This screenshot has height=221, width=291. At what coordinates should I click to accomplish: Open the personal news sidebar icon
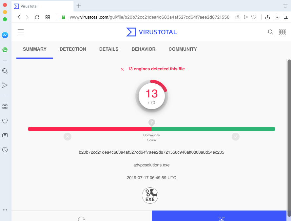coord(5,135)
